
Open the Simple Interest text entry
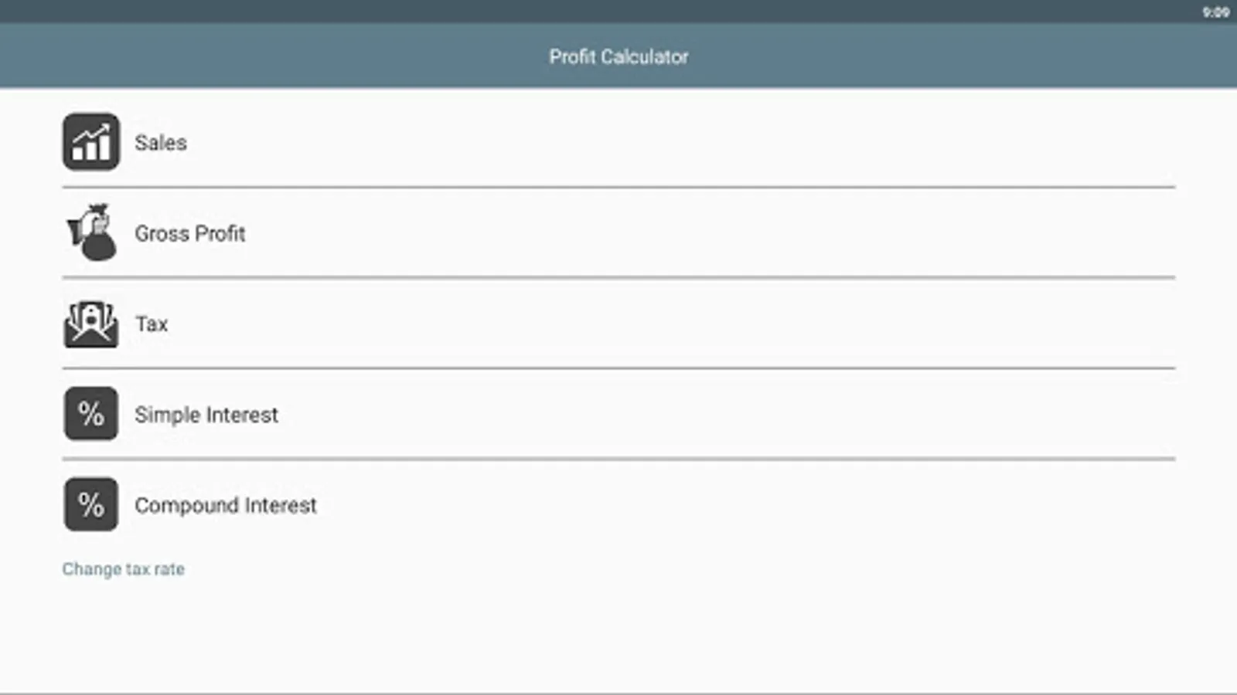tap(206, 415)
